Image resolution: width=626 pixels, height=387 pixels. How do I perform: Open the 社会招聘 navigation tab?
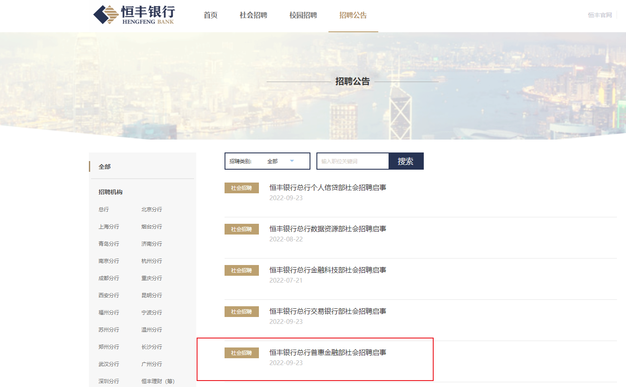tap(253, 15)
